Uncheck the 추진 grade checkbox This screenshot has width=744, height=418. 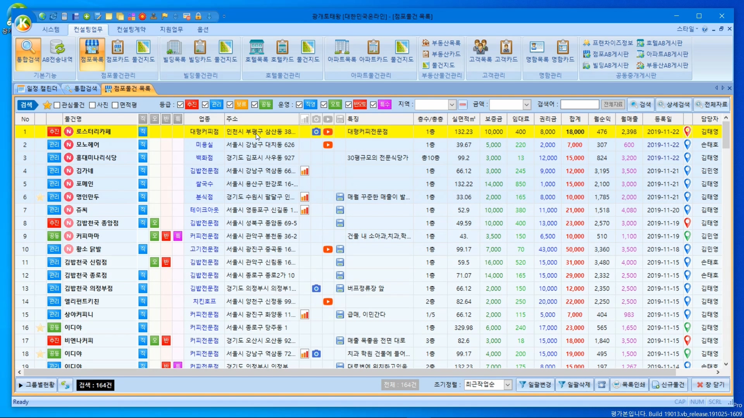click(181, 104)
